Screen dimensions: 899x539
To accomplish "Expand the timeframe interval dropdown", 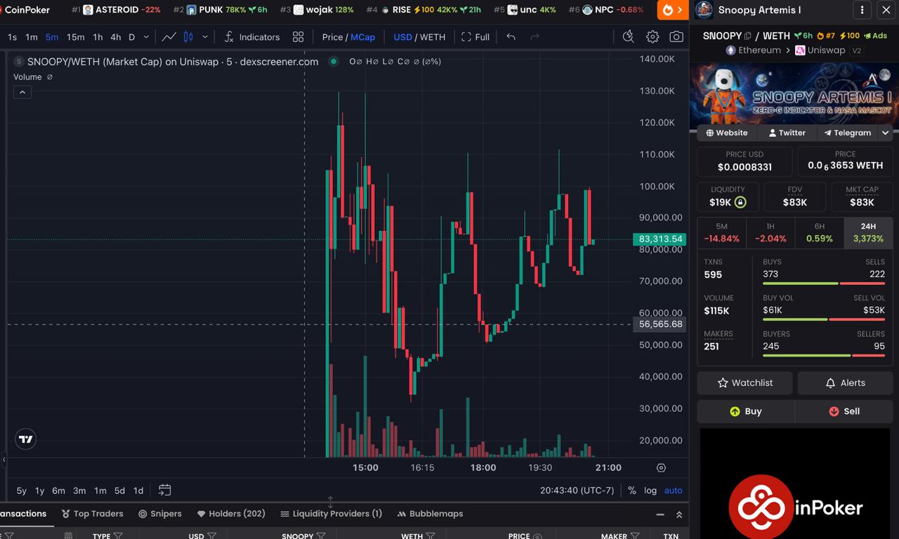I will [x=146, y=37].
